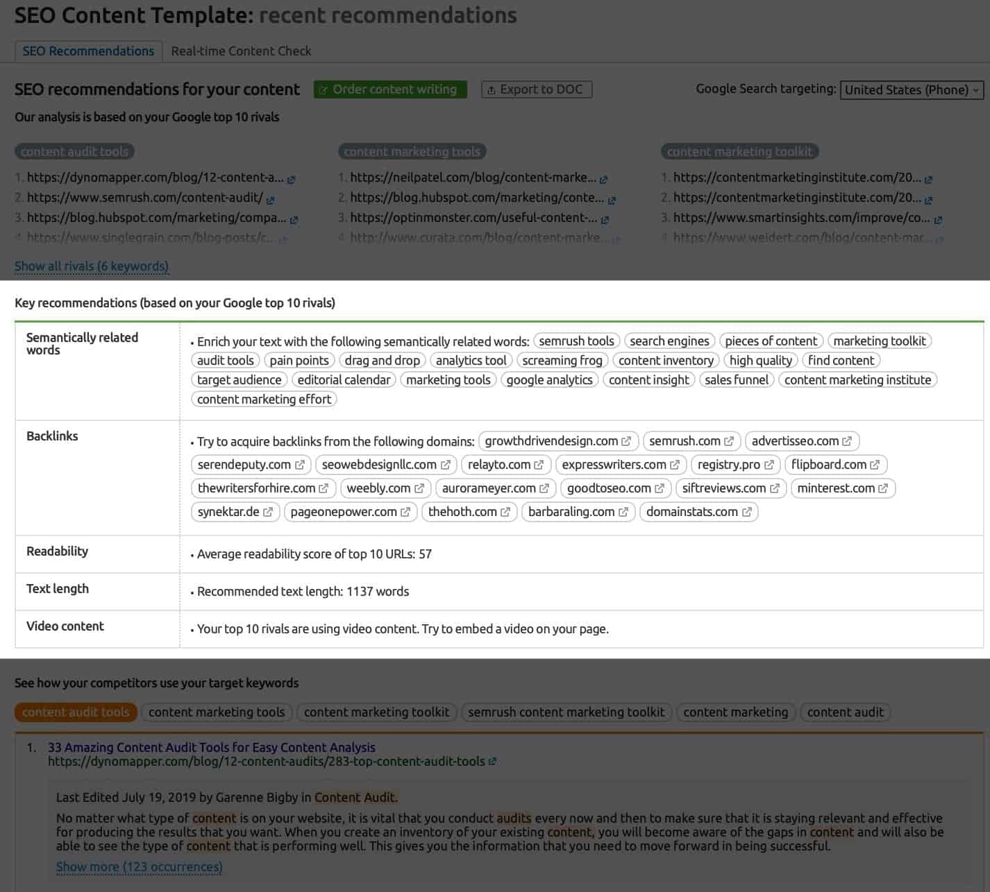Expand Show all rivals (6 keywords)
Image resolution: width=990 pixels, height=892 pixels.
92,266
